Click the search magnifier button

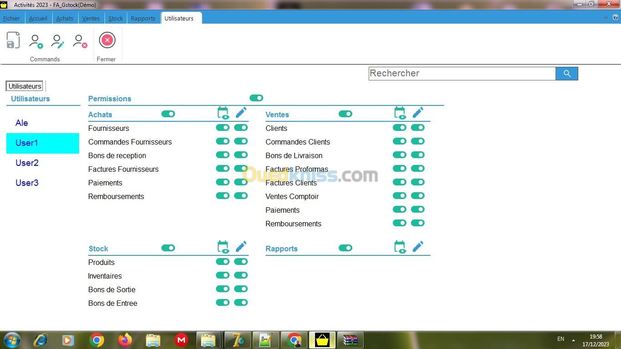coord(566,74)
